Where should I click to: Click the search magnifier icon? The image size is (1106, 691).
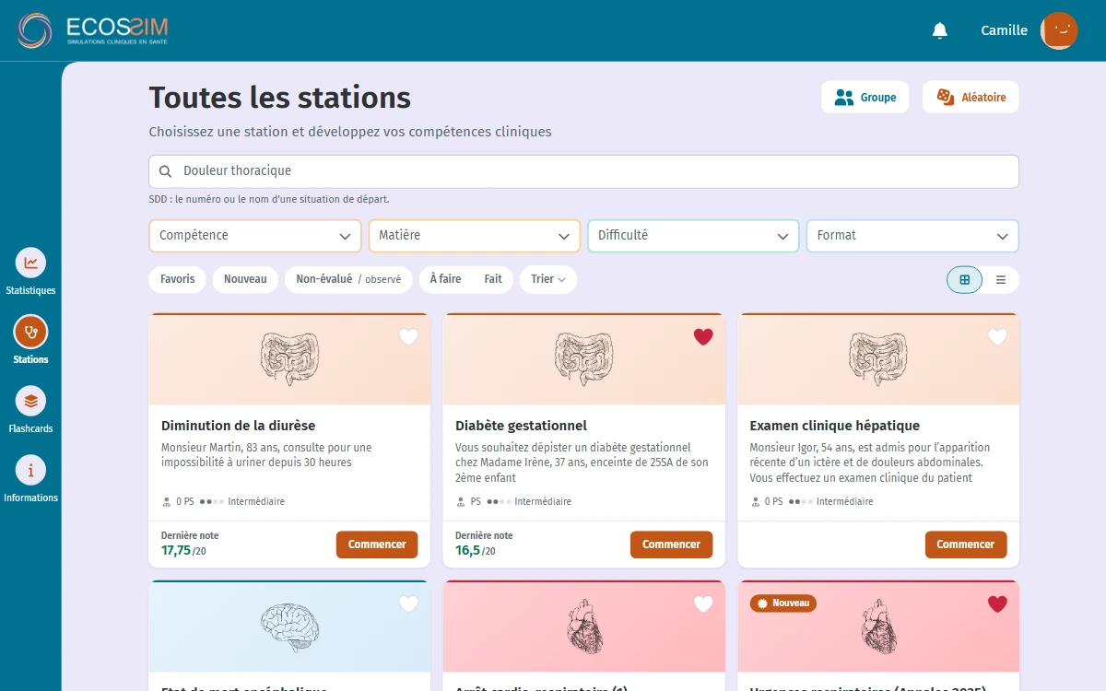pyautogui.click(x=166, y=171)
